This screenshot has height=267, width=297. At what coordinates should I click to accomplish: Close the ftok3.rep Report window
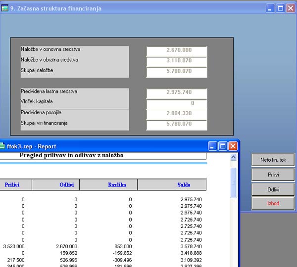click(233, 146)
